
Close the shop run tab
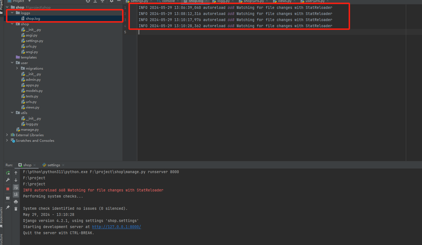tap(35, 165)
